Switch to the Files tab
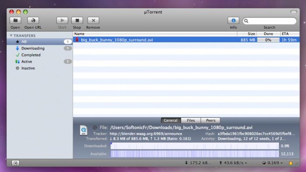 (x=191, y=120)
